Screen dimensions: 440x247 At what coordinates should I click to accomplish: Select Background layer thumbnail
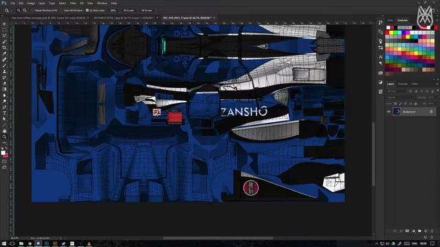397,112
